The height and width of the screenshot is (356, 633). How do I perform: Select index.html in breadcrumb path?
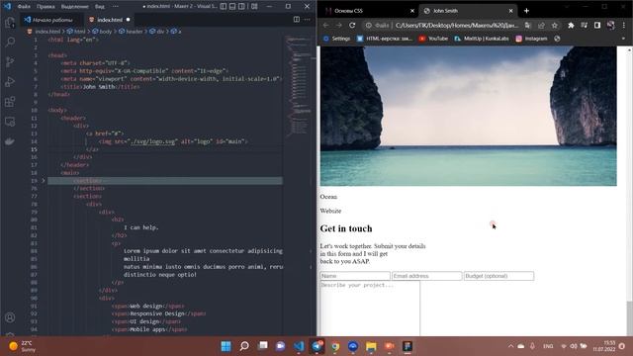point(47,31)
